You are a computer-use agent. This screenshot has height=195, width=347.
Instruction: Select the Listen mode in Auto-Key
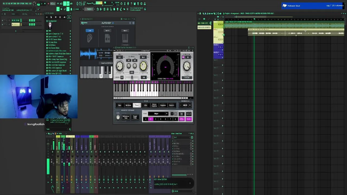pyautogui.click(x=90, y=31)
